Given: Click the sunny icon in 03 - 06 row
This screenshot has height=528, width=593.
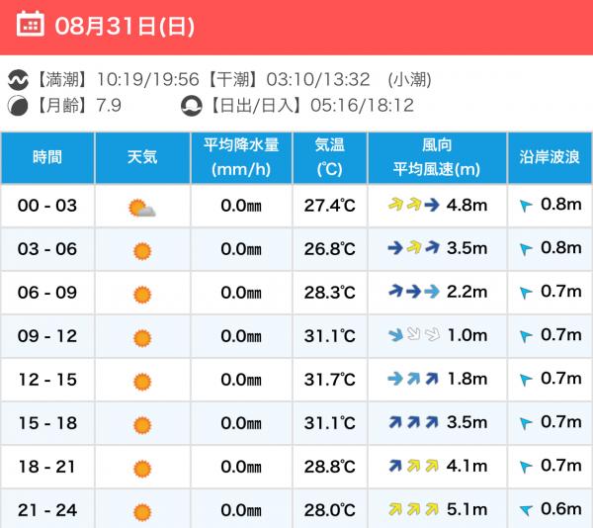Looking at the screenshot, I should point(142,251).
